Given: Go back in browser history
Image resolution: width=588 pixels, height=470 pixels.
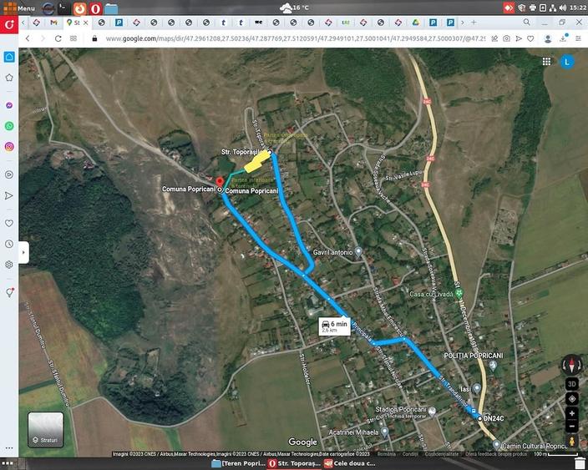Looking at the screenshot, I should [28, 38].
